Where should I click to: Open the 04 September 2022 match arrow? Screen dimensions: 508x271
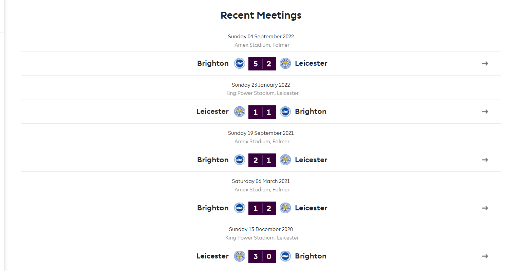pos(485,63)
